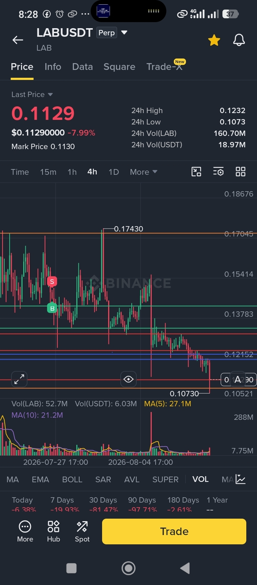The width and height of the screenshot is (257, 585).
Task: Open the Square tab
Action: point(119,67)
